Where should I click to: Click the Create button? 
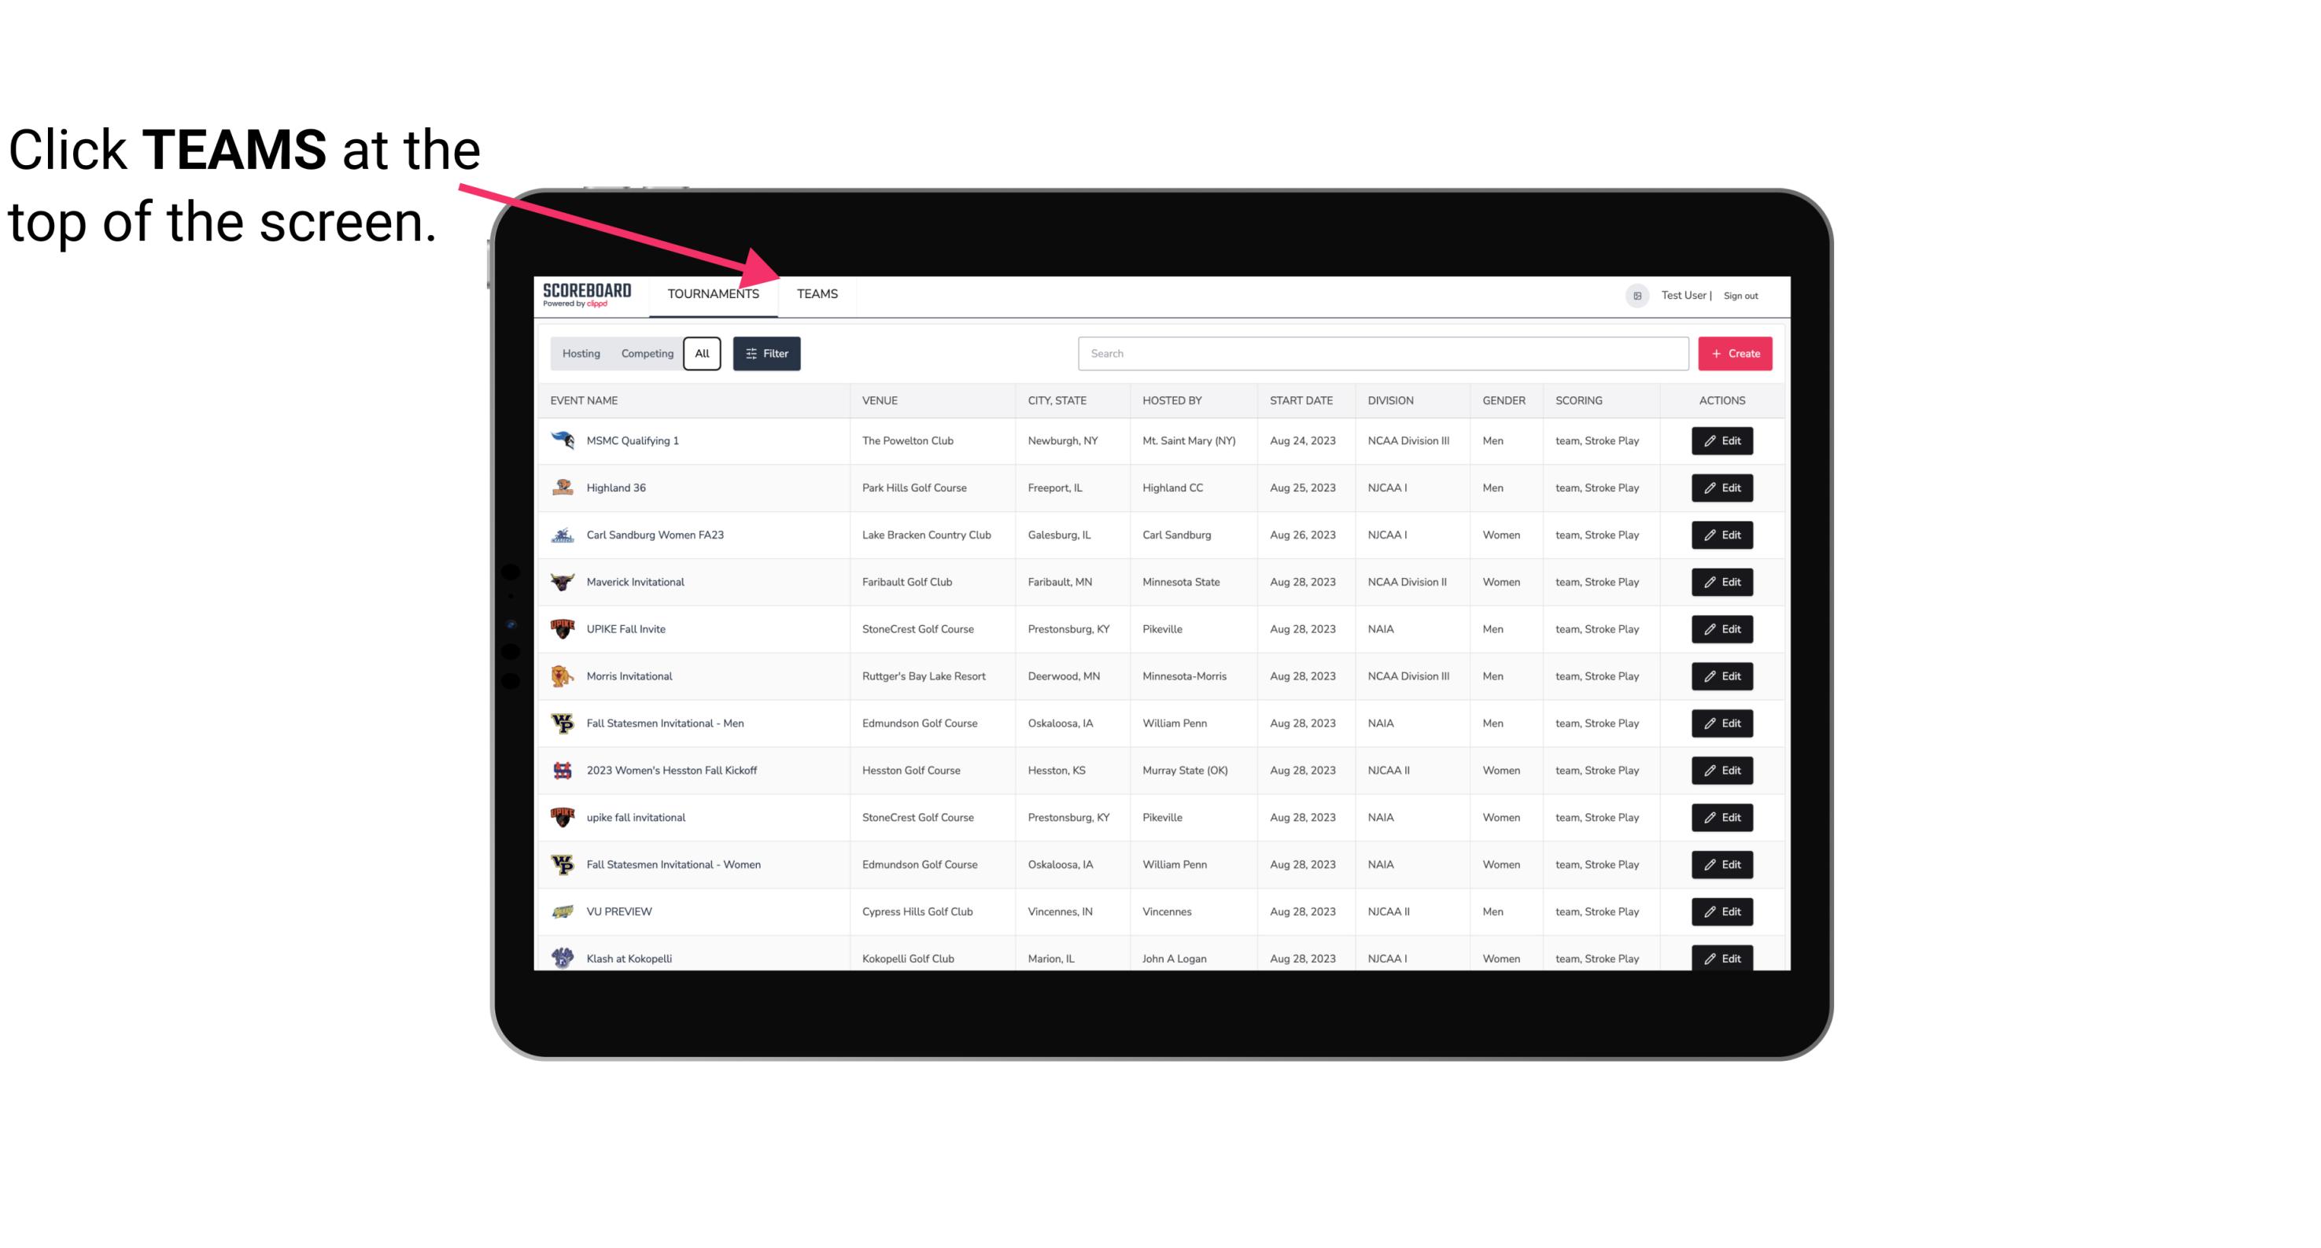click(1734, 352)
